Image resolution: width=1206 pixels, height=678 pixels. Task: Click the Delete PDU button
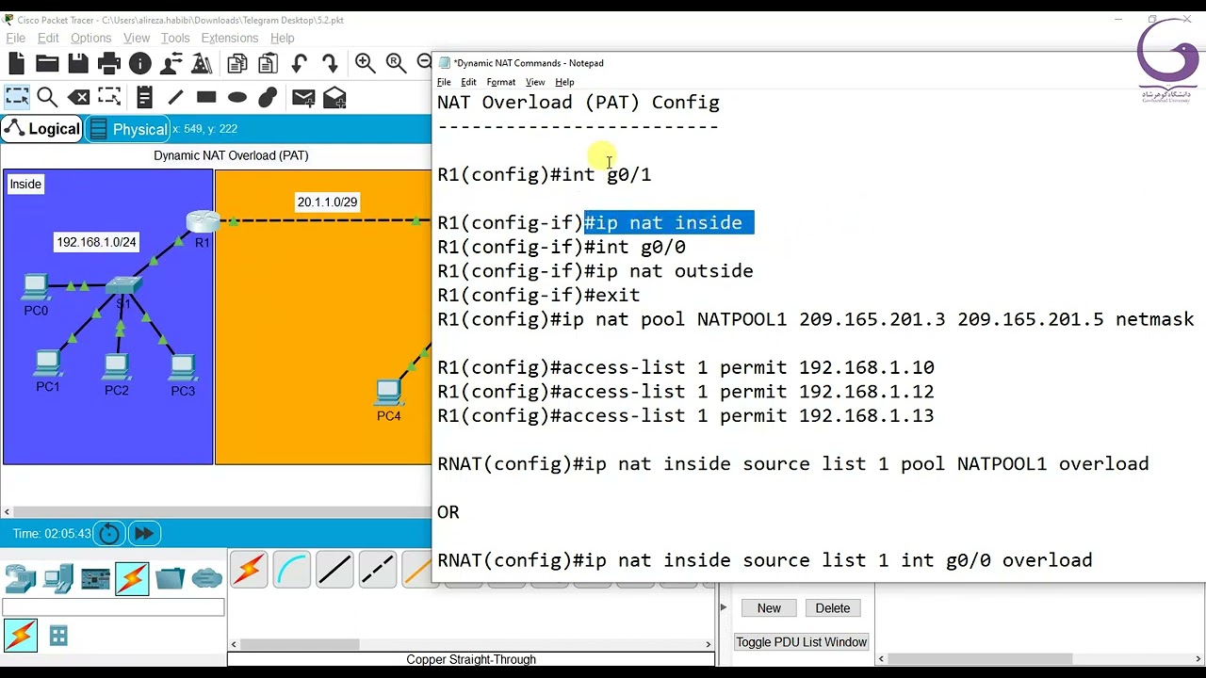[833, 608]
